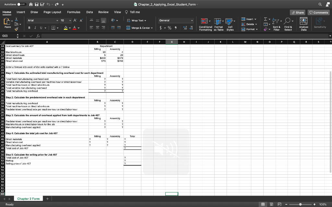Switch to Page Layout view in status bar
The image size is (332, 207).
click(x=271, y=204)
